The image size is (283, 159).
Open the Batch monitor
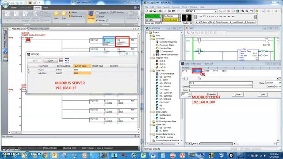point(100,17)
